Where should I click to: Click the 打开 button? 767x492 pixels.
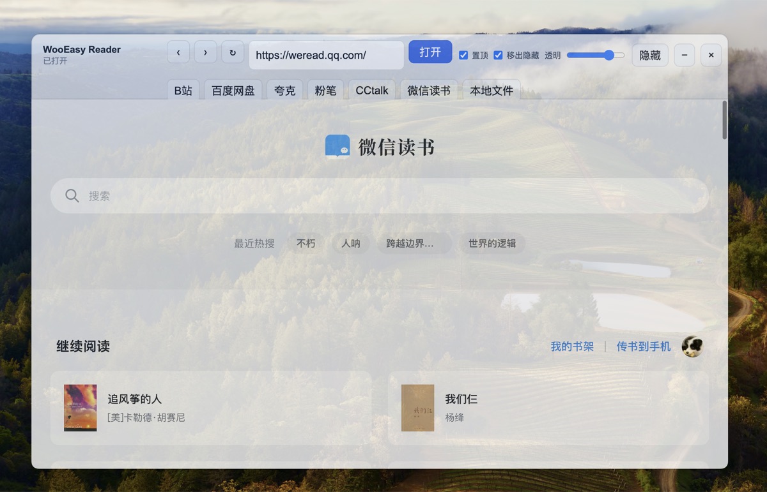tap(430, 52)
